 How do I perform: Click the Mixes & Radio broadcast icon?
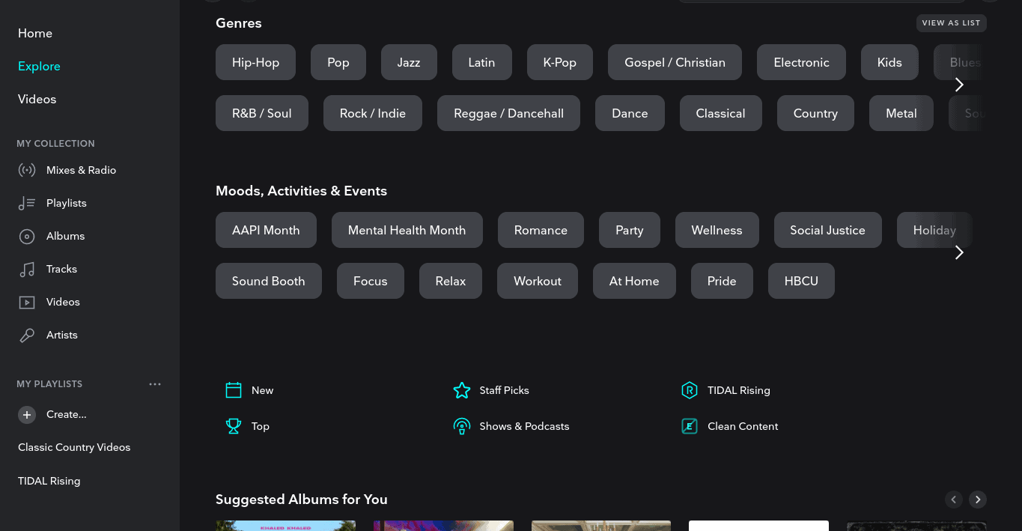click(x=27, y=170)
